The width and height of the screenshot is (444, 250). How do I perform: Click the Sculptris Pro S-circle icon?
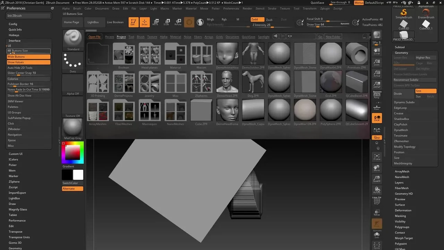coord(200,22)
